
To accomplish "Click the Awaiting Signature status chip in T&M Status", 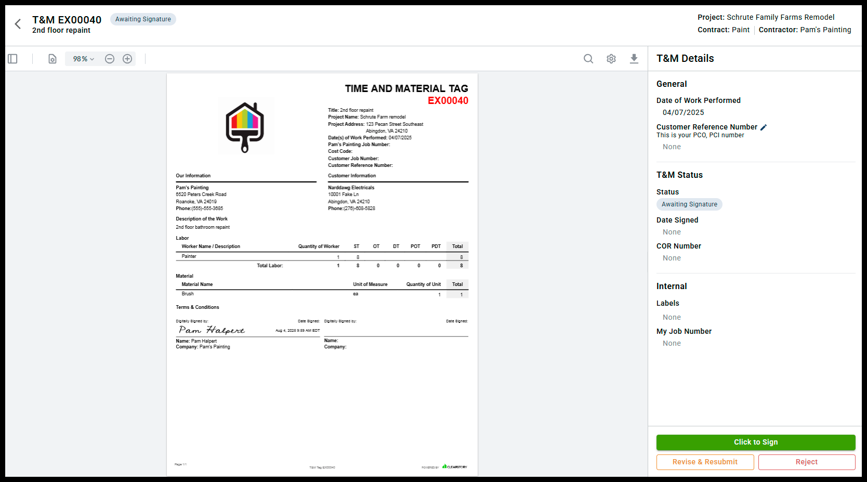I will 689,204.
